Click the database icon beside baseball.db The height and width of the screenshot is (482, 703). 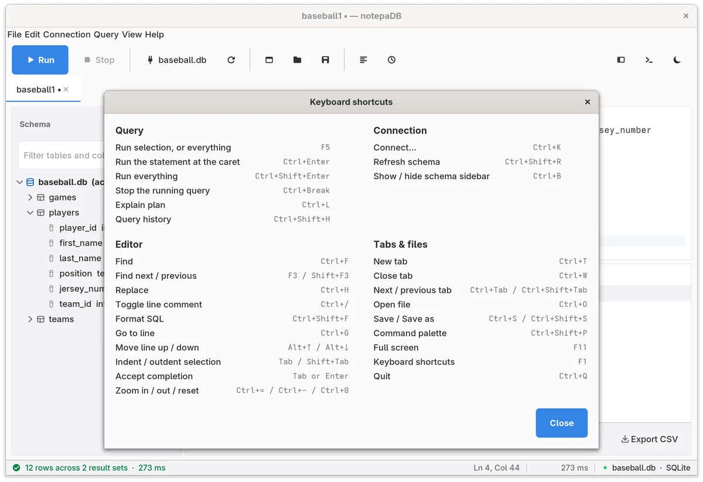(30, 182)
